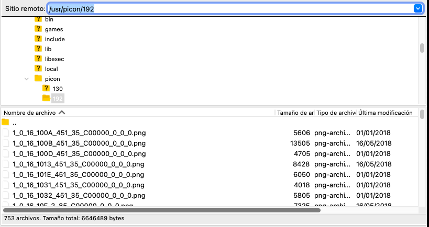
Task: Collapse the picon folder tree node
Action: click(x=26, y=79)
